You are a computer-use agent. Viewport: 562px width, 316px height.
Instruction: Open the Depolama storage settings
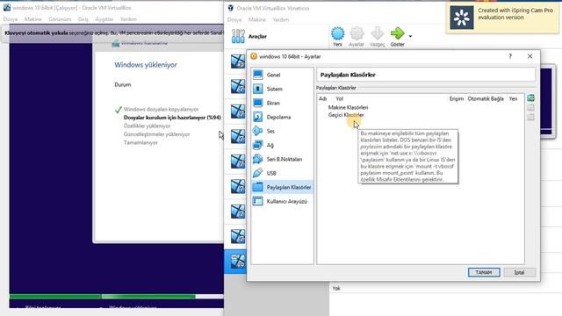click(282, 117)
